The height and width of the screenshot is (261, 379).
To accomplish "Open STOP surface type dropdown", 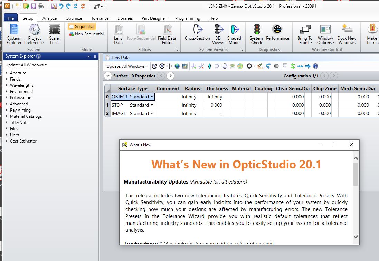I will (x=152, y=105).
